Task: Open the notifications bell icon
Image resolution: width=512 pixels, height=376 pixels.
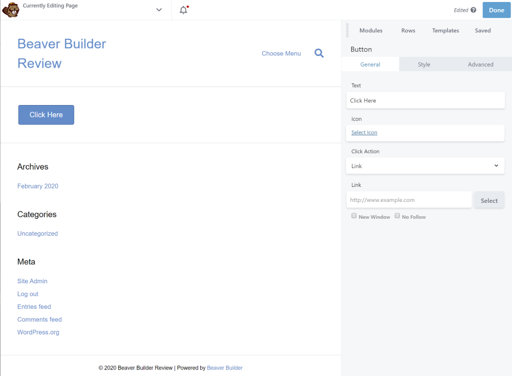Action: tap(184, 10)
